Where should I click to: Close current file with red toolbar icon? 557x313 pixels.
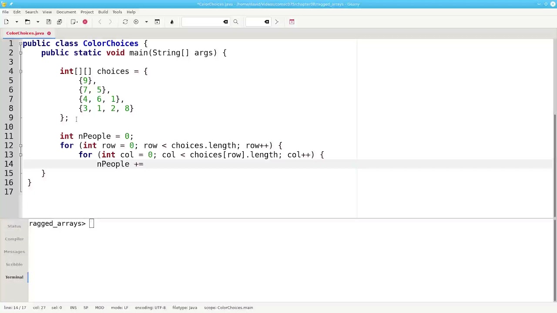coord(85,22)
